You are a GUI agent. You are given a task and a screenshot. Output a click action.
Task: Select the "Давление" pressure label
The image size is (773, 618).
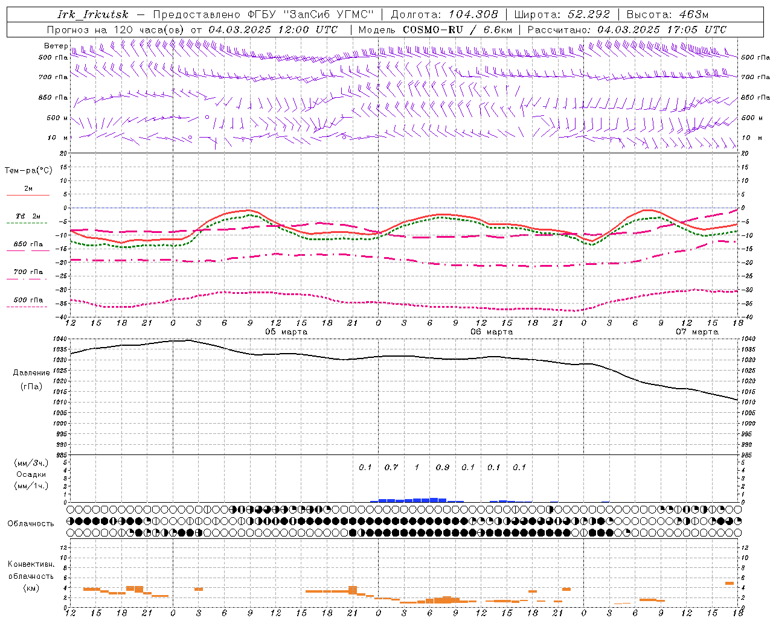(31, 373)
